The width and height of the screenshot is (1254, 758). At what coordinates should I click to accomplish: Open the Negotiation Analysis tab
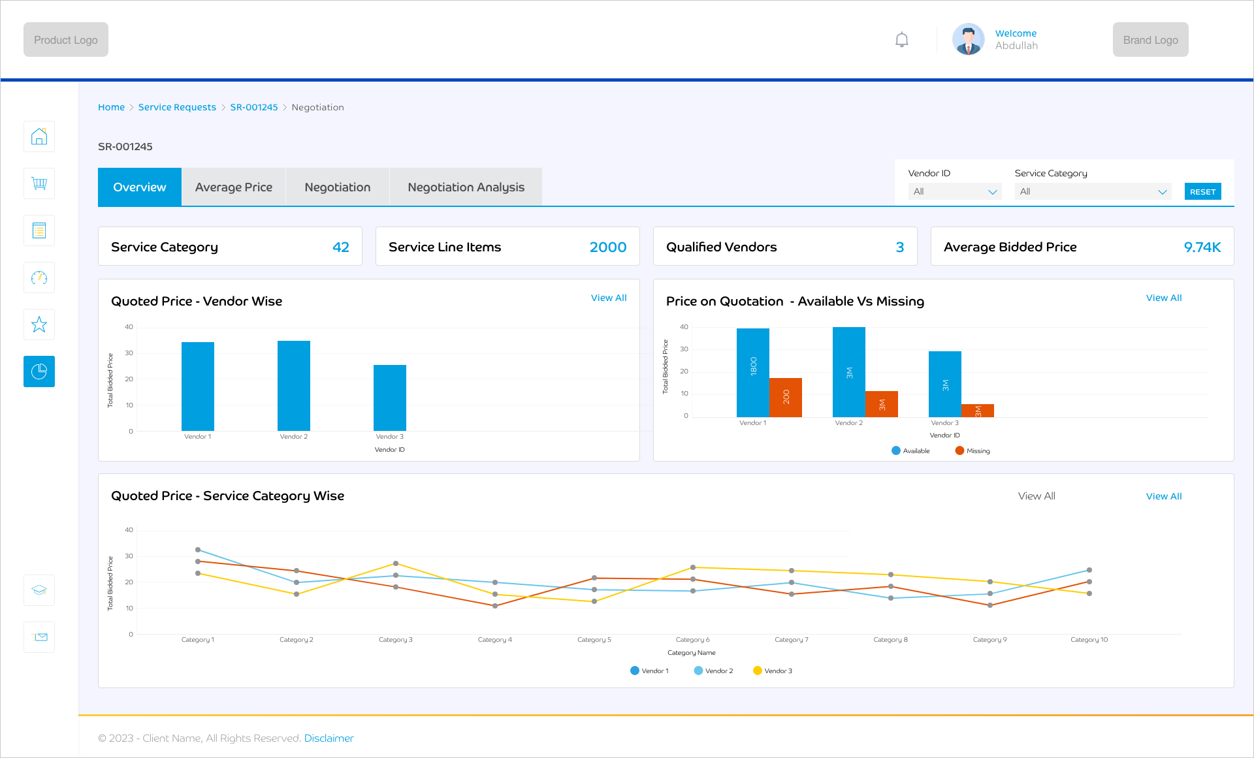466,187
